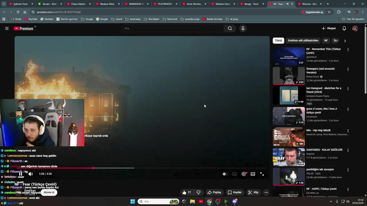
Task: Open the Uygulamada aç button
Action: [313, 12]
